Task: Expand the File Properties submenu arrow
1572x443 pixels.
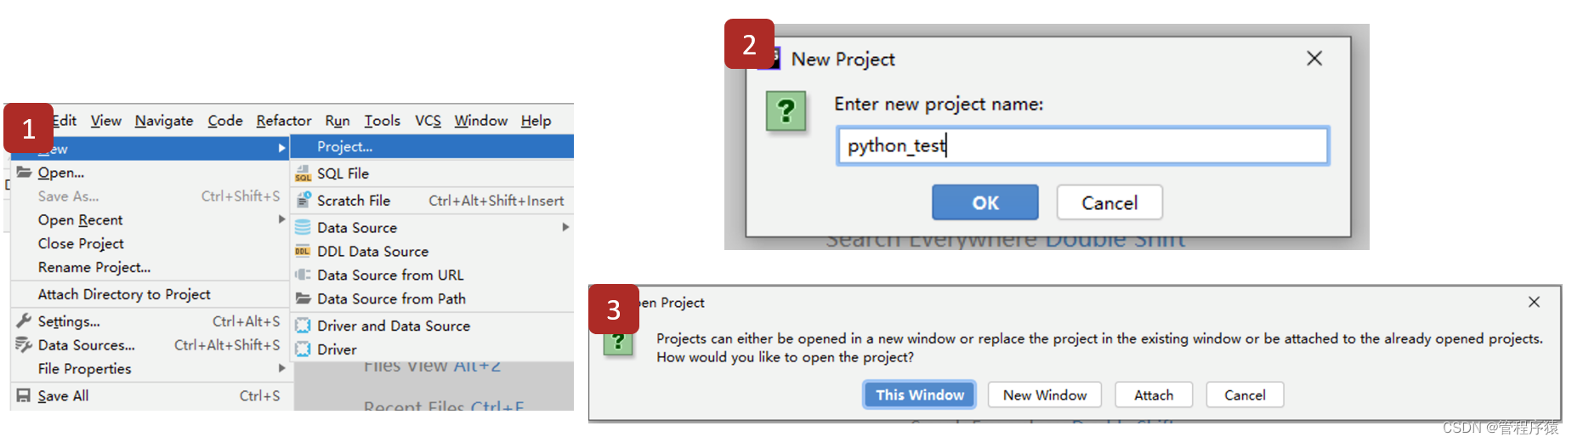Action: [x=281, y=368]
